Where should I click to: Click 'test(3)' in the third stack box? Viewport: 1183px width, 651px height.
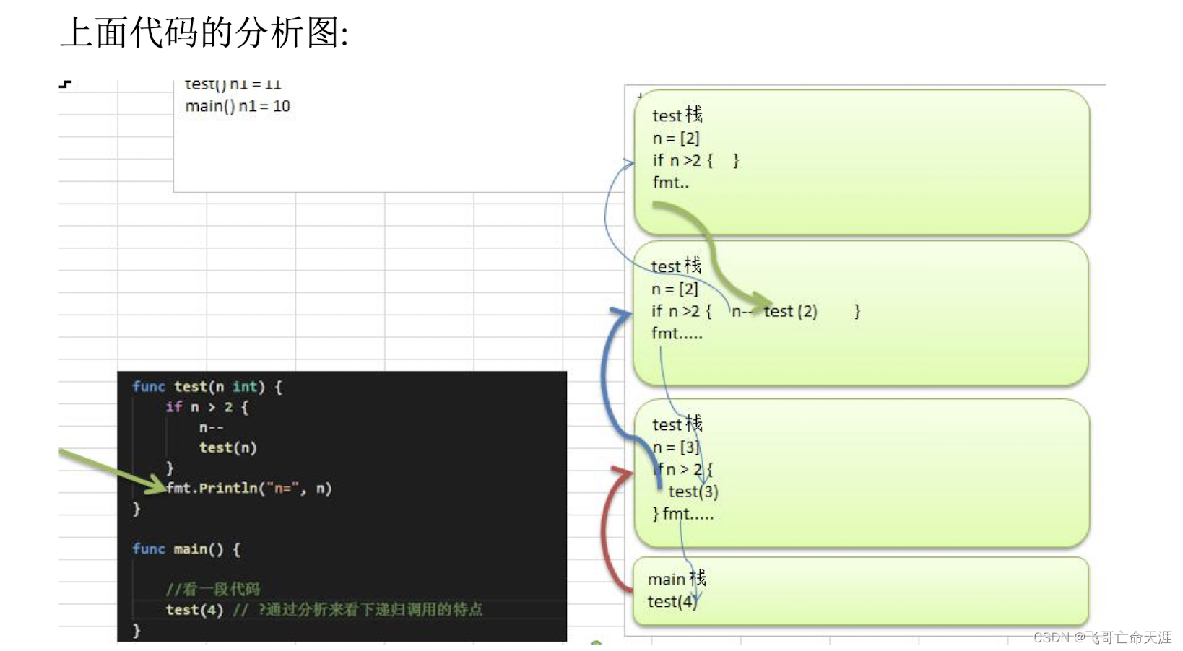pos(693,491)
